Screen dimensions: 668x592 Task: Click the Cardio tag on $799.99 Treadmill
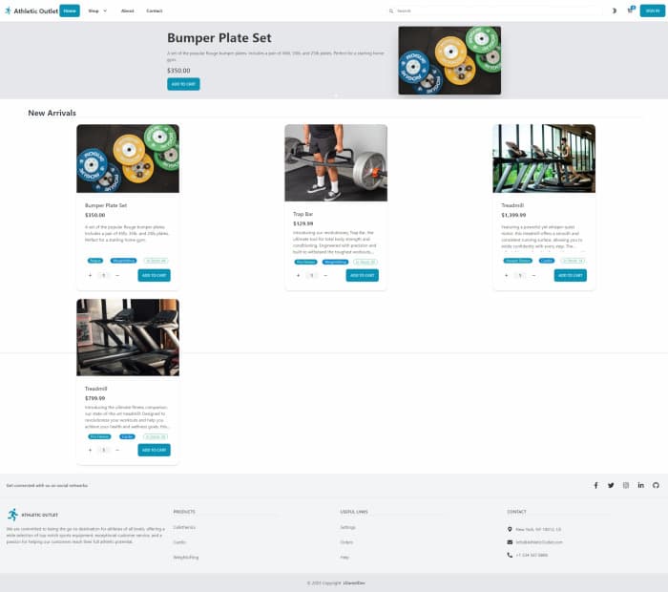pyautogui.click(x=127, y=437)
